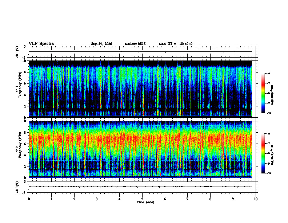Image resolution: width=288 pixels, height=223 pixels.
Task: Click the ch.1 voltage trace line
Action: (140, 52)
